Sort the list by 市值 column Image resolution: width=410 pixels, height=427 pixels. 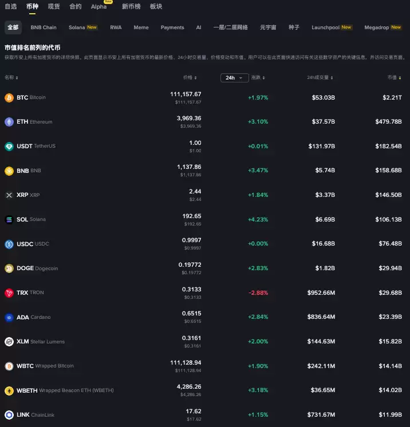[394, 78]
